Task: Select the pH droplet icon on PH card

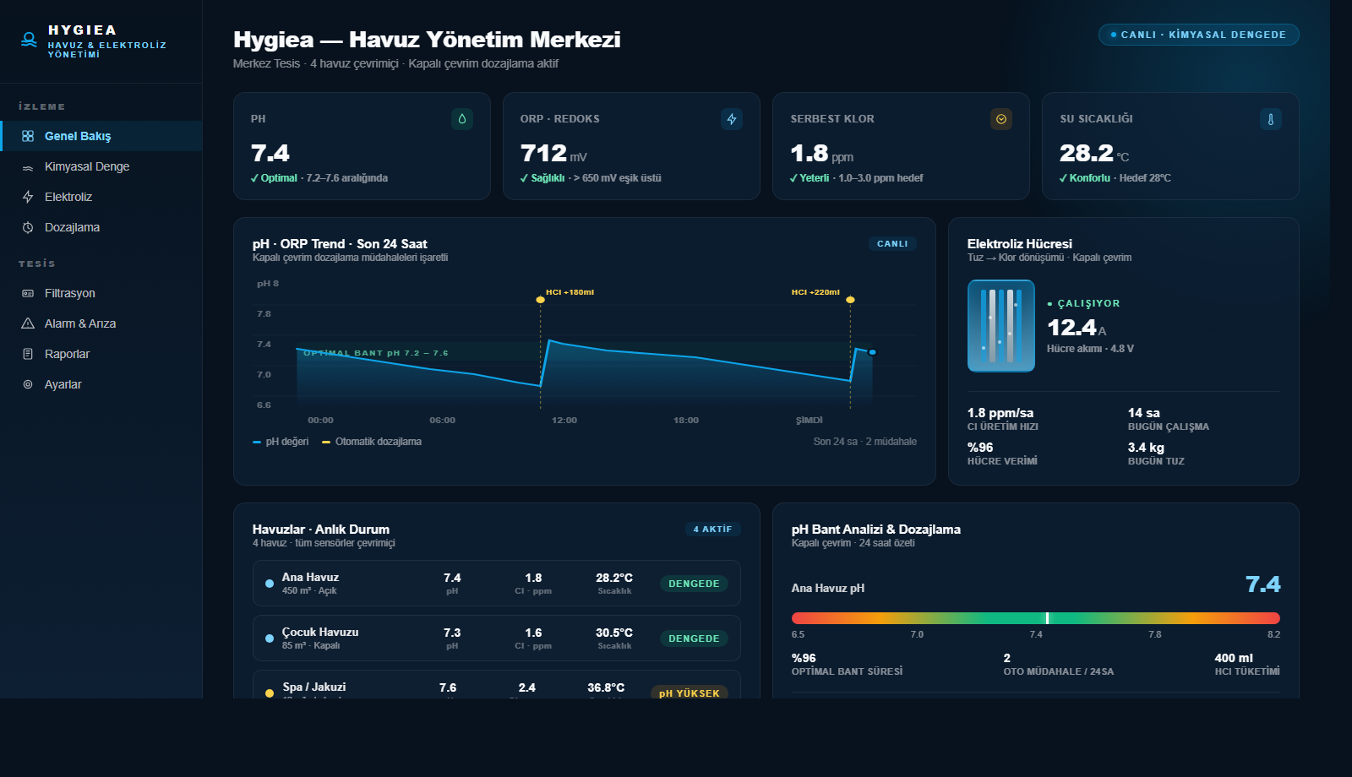Action: [x=461, y=119]
